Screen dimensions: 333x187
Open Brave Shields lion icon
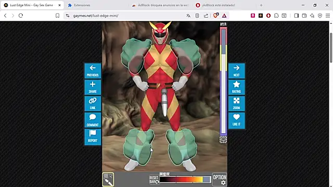point(215,16)
